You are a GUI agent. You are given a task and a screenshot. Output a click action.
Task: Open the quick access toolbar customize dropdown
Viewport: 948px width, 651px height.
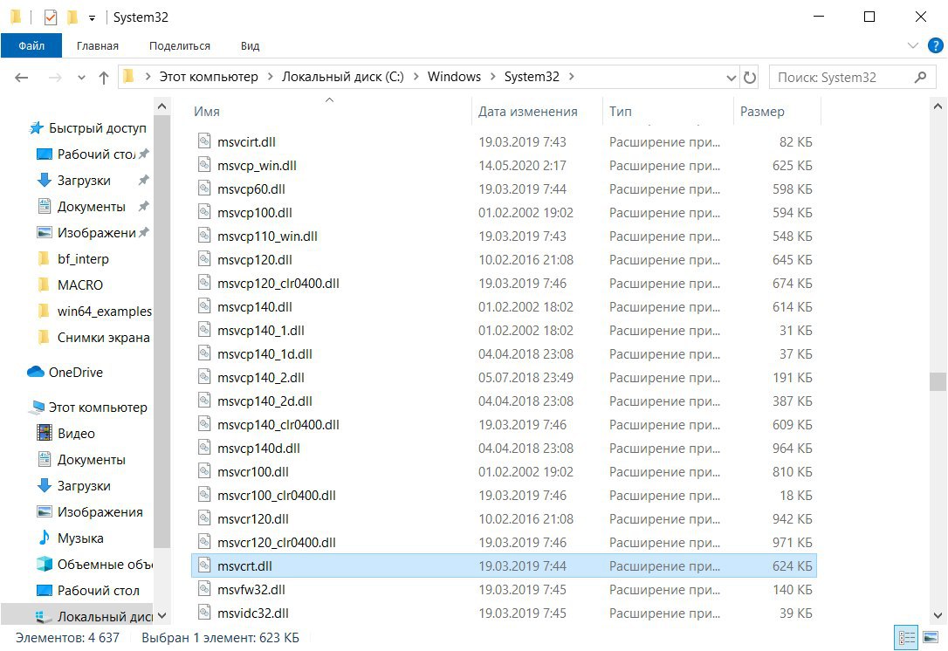(x=92, y=18)
